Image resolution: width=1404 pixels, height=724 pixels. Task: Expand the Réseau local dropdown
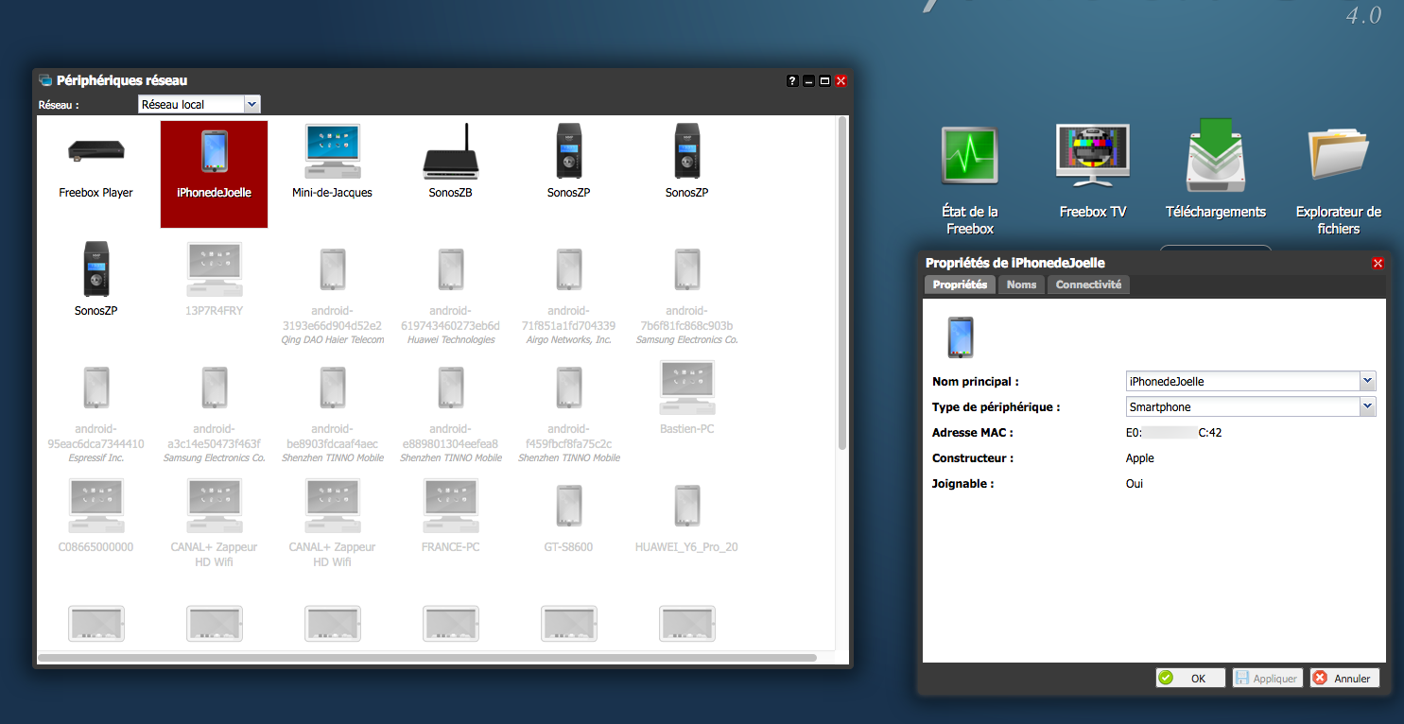(x=251, y=104)
